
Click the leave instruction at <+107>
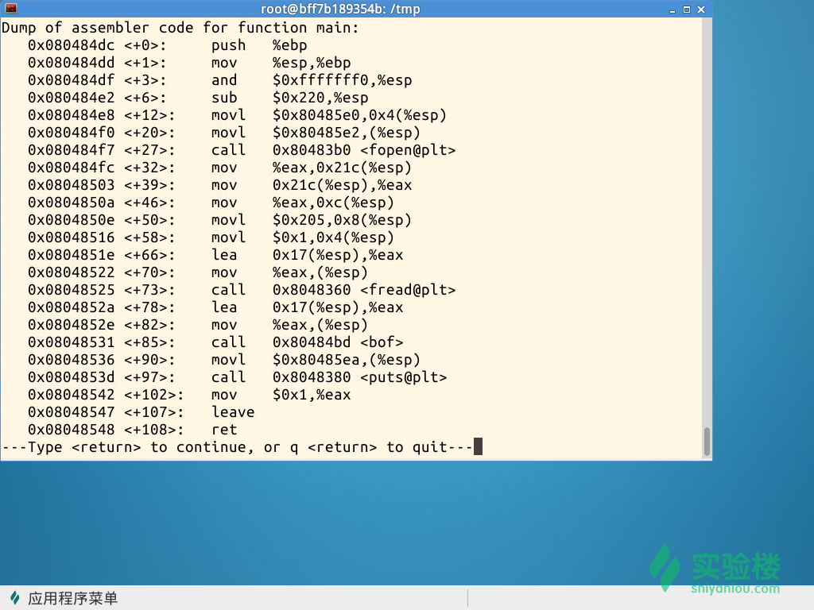(x=141, y=412)
